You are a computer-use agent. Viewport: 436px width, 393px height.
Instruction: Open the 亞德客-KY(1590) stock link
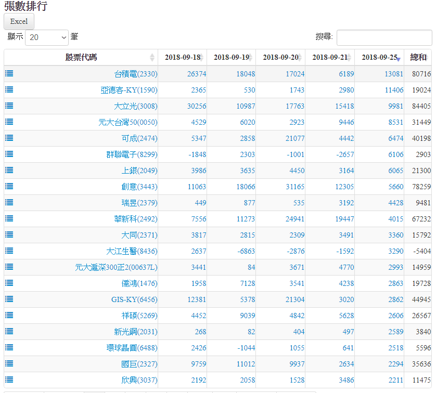129,90
